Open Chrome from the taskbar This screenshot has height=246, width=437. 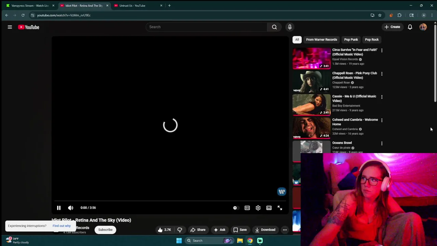pos(250,241)
